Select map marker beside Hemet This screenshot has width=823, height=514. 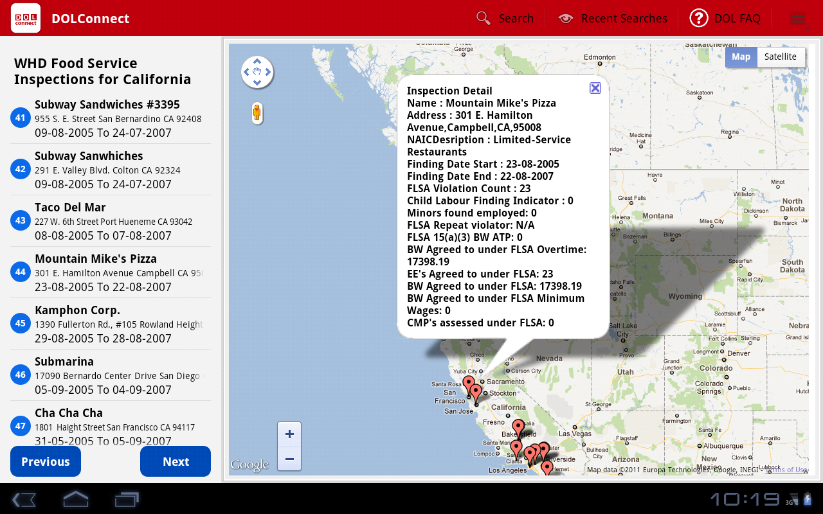(x=547, y=468)
